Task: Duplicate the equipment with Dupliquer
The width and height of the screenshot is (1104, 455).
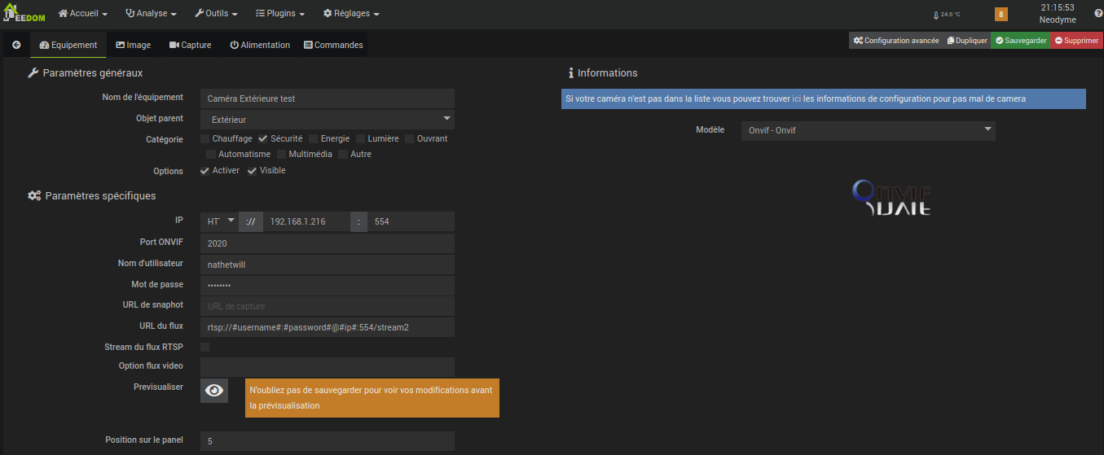Action: (967, 41)
